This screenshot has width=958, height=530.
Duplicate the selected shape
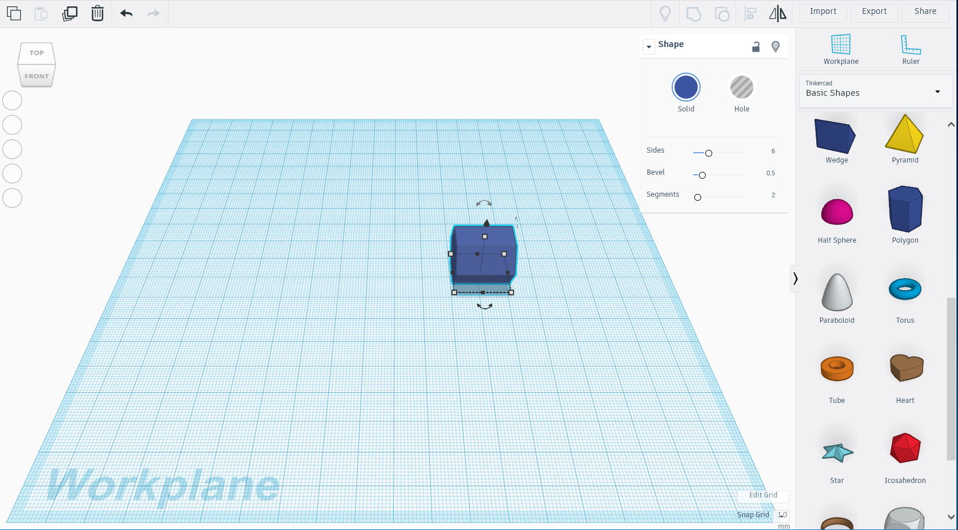(x=70, y=13)
